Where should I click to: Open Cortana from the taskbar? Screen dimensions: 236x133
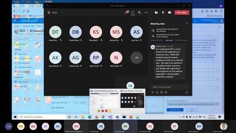pos(69,117)
